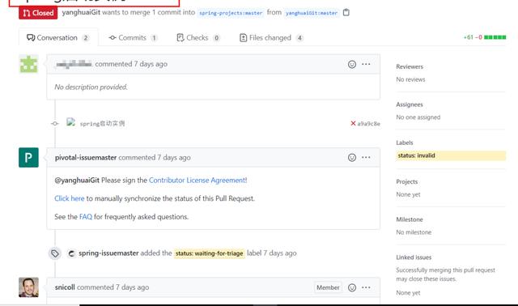Click the failed check X icon
This screenshot has height=306, width=518.
353,123
